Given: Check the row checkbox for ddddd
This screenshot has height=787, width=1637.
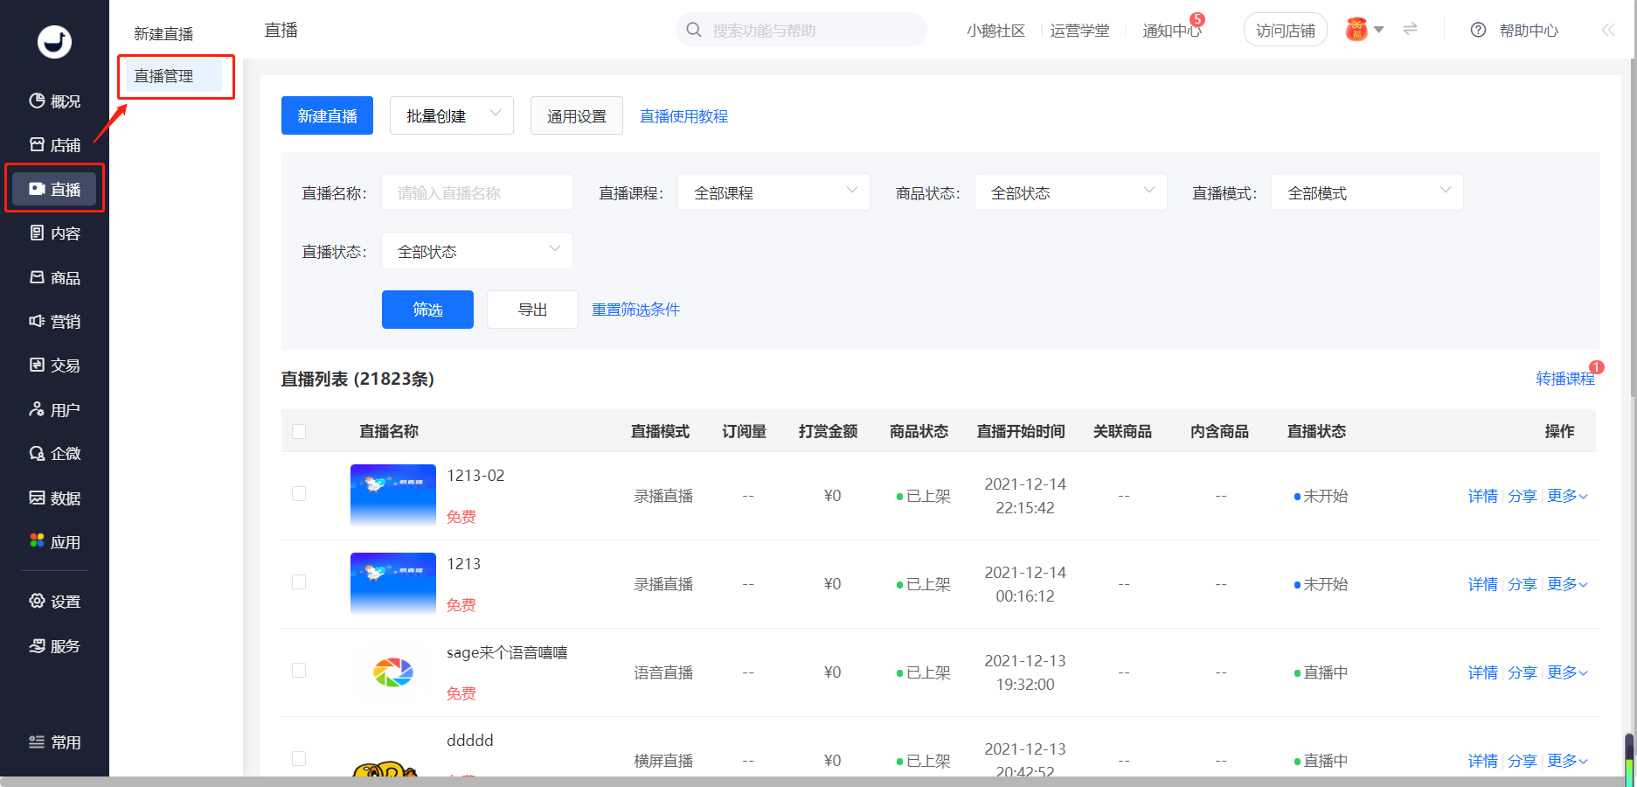Looking at the screenshot, I should pyautogui.click(x=299, y=758).
